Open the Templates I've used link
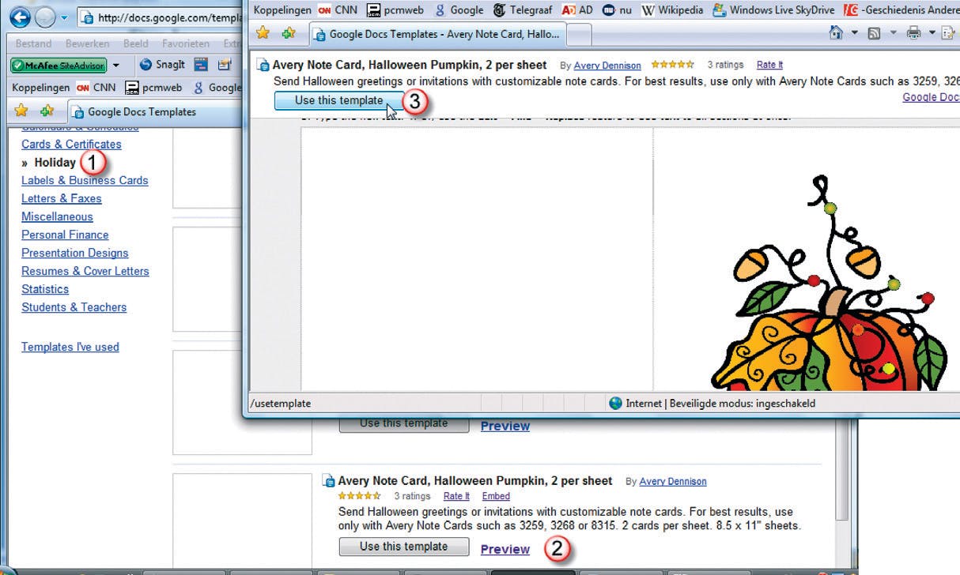Image resolution: width=960 pixels, height=575 pixels. point(70,347)
